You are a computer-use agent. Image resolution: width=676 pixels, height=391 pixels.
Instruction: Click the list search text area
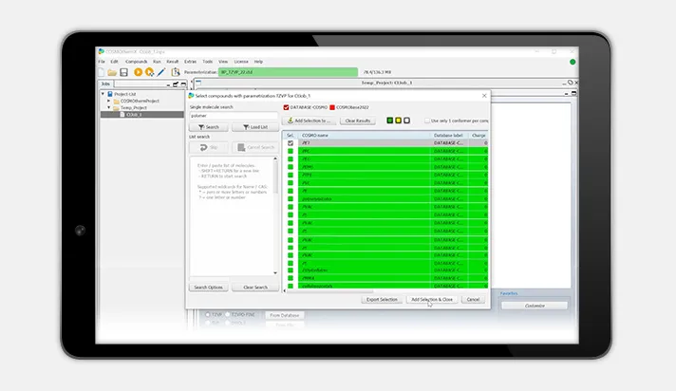232,216
